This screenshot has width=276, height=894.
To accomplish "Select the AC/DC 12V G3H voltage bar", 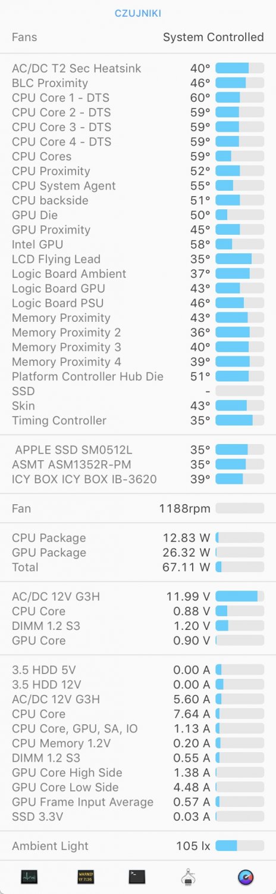I will (240, 596).
